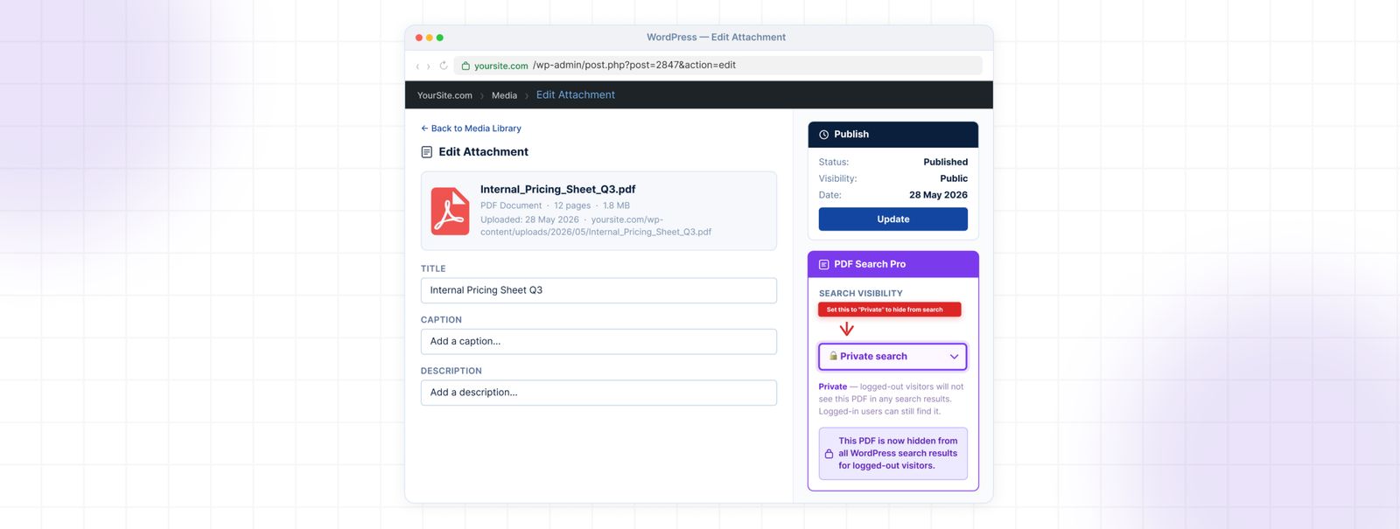1400x529 pixels.
Task: Click the Edit Attachment page heading
Action: pos(483,152)
